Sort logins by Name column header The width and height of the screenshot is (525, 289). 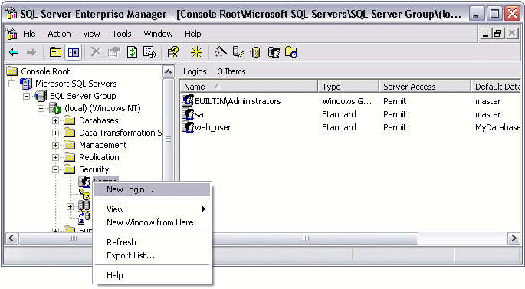pyautogui.click(x=248, y=87)
